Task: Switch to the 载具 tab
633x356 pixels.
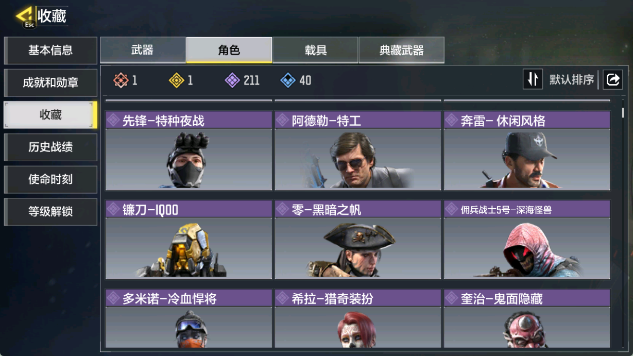Action: click(x=315, y=50)
